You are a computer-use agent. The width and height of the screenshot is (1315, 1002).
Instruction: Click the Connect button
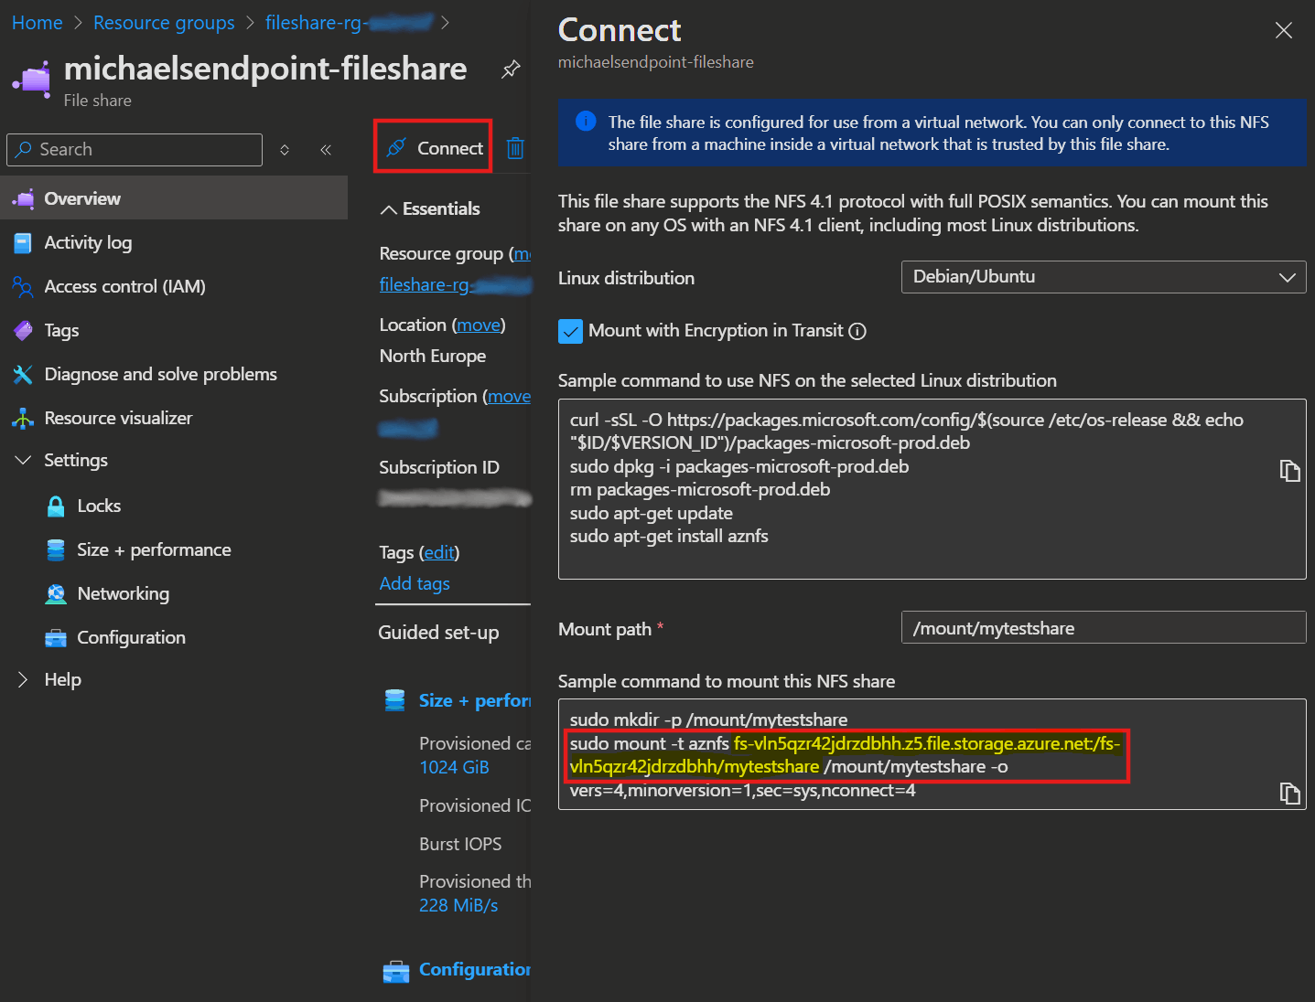pyautogui.click(x=434, y=148)
